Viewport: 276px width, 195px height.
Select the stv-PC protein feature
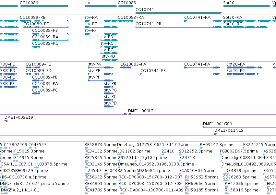coord(109,100)
